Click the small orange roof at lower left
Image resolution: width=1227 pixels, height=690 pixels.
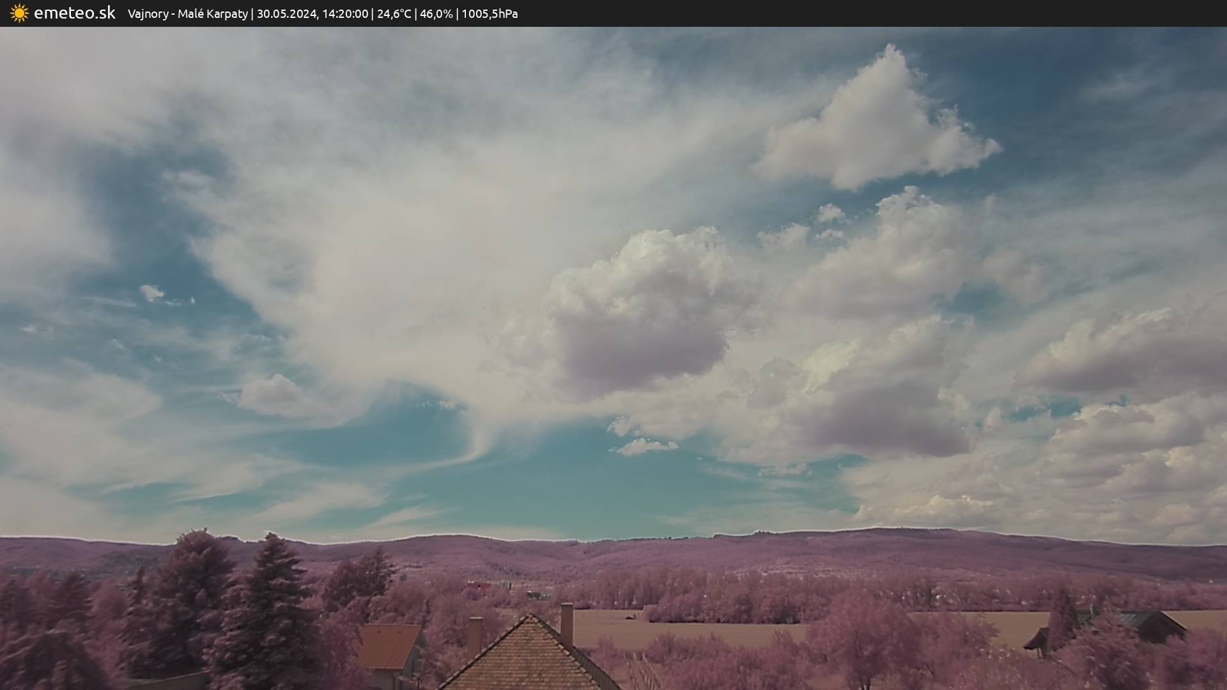[x=387, y=645]
